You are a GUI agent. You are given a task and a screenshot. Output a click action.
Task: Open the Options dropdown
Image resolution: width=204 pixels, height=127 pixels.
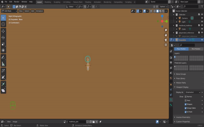coord(164,7)
